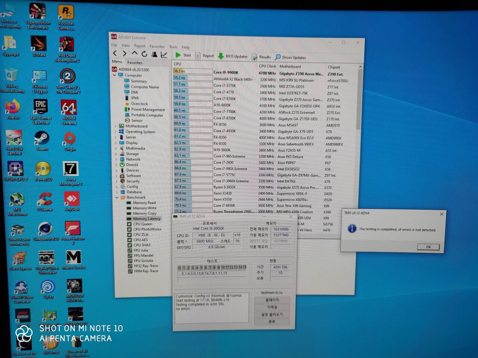Image resolution: width=478 pixels, height=358 pixels.
Task: Open Origin desktop icon
Action: point(70,141)
